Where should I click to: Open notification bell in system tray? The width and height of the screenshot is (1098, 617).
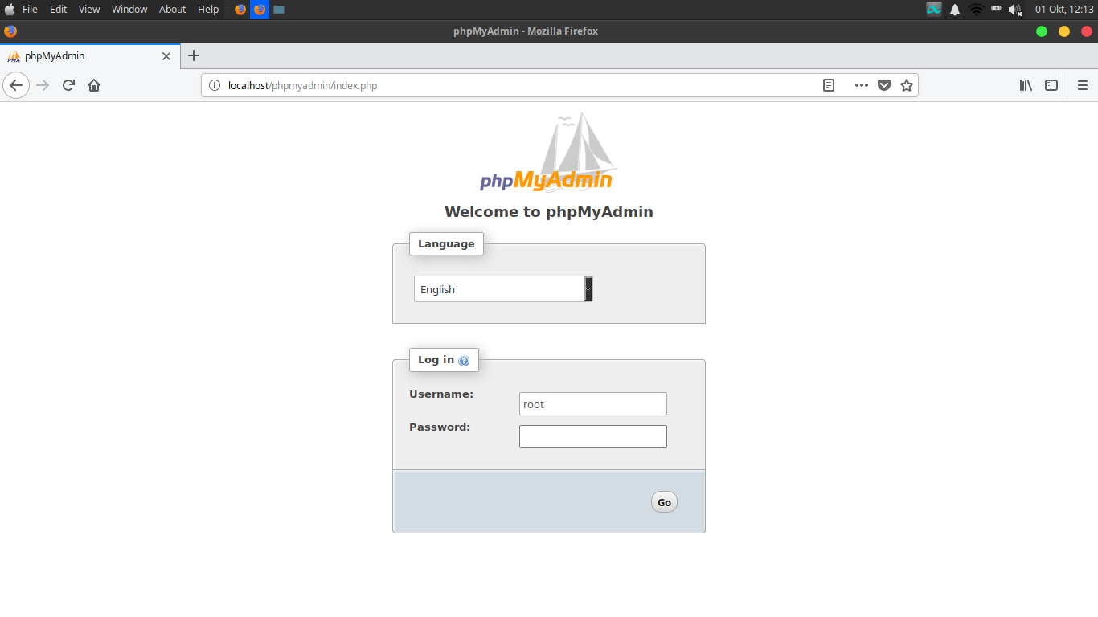pyautogui.click(x=955, y=10)
